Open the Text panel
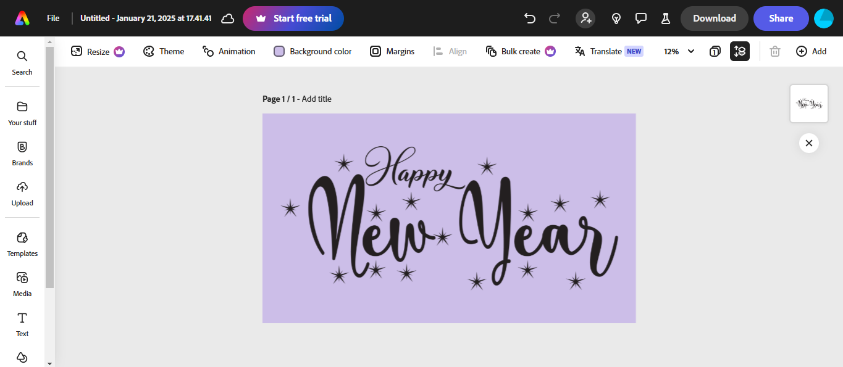The width and height of the screenshot is (843, 367). pos(22,325)
